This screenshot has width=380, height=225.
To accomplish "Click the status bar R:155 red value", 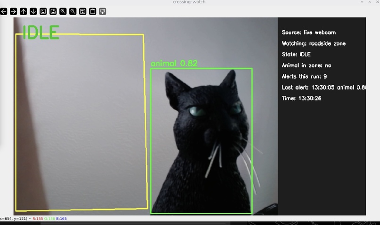I will [x=38, y=218].
